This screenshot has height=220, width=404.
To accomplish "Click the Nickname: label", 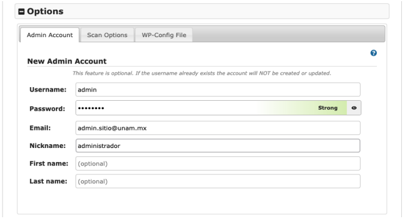I will coord(47,146).
